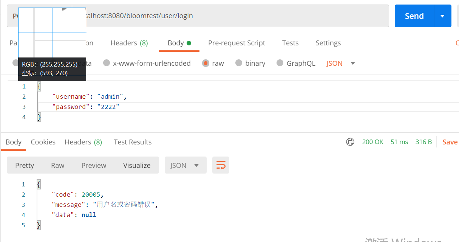Open the response JSON format dropdown
The image size is (459, 242).
click(x=185, y=165)
